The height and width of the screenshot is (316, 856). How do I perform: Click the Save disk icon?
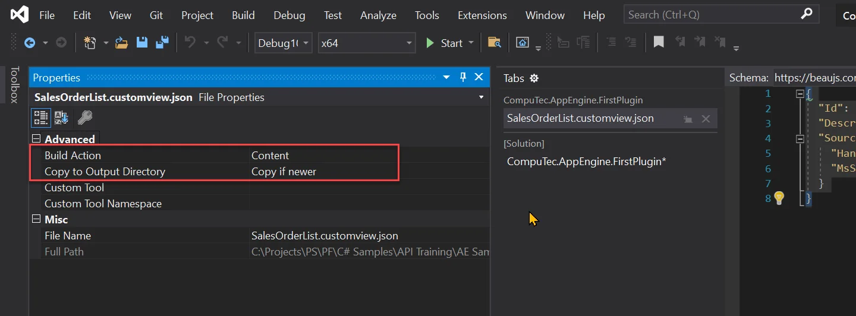142,43
